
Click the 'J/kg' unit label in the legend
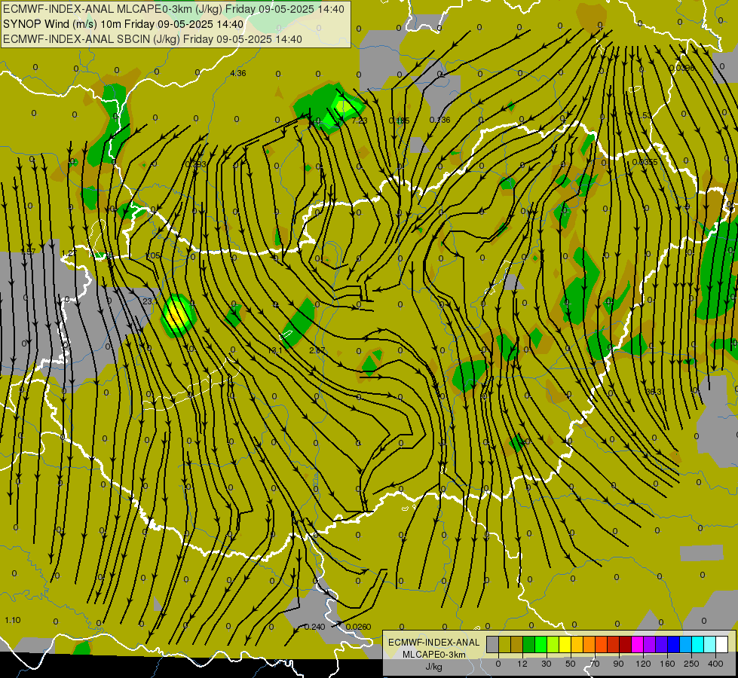[x=434, y=667]
